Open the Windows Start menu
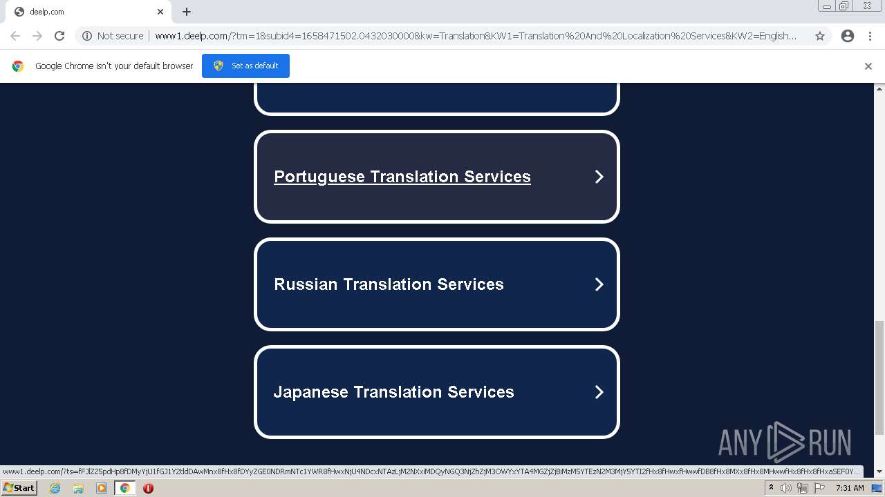885x497 pixels. [19, 488]
